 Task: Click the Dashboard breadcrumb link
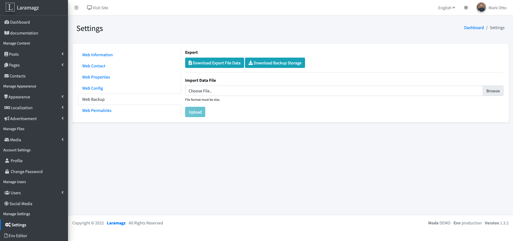(x=474, y=28)
